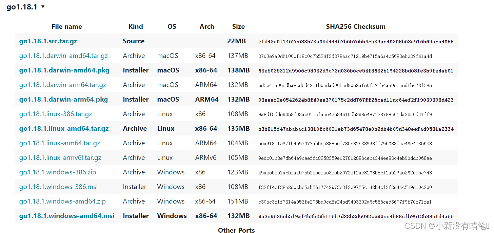494x233 pixels.
Task: Click the go1.18.1 version heading
Action: coord(22,7)
